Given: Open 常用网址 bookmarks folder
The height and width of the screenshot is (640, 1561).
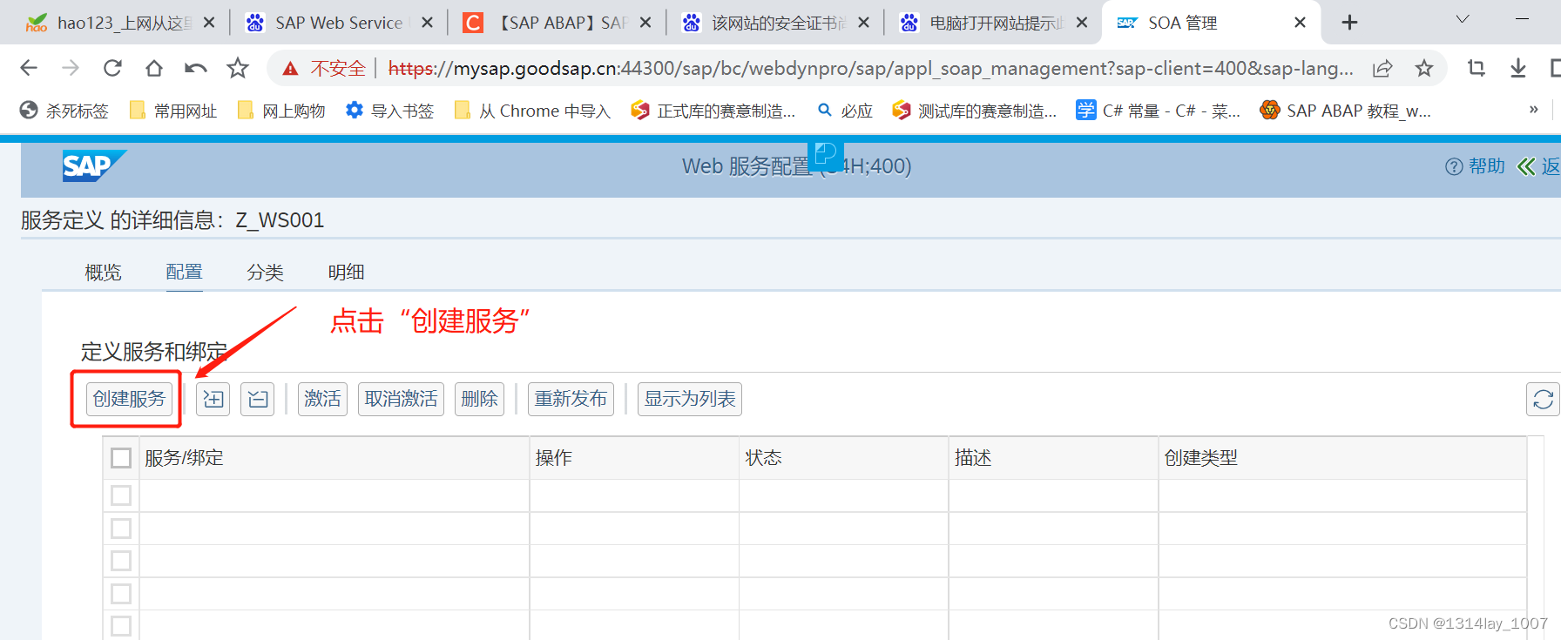Looking at the screenshot, I should click(172, 111).
